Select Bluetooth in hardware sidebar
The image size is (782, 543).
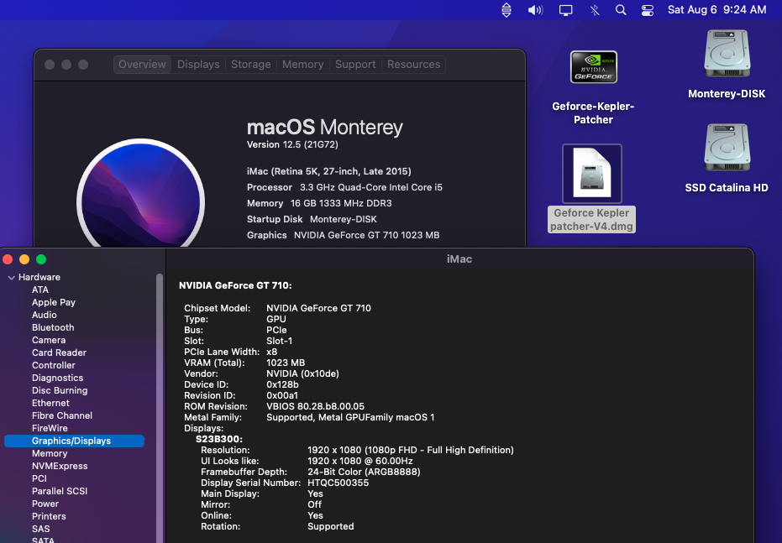click(x=53, y=327)
